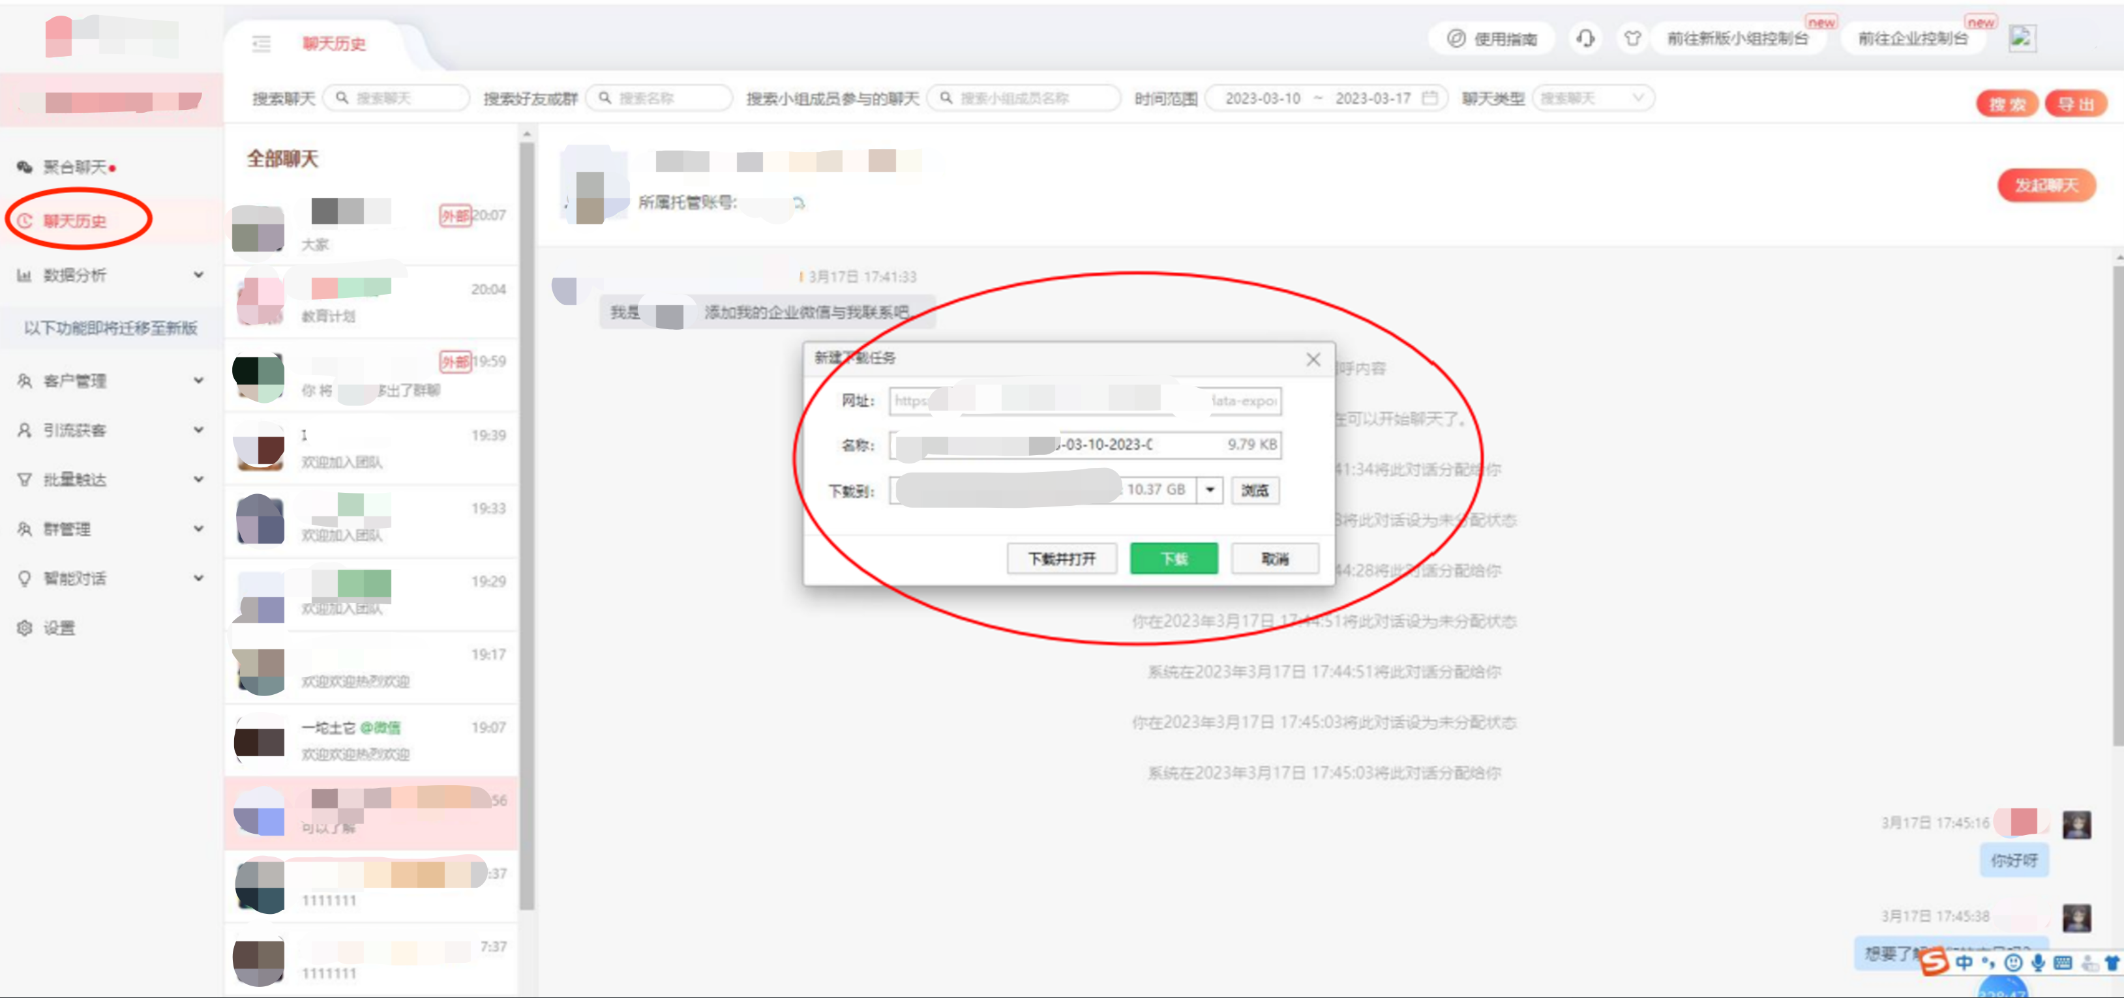The height and width of the screenshot is (998, 2124).
Task: Click the headset customer service icon
Action: [1585, 38]
